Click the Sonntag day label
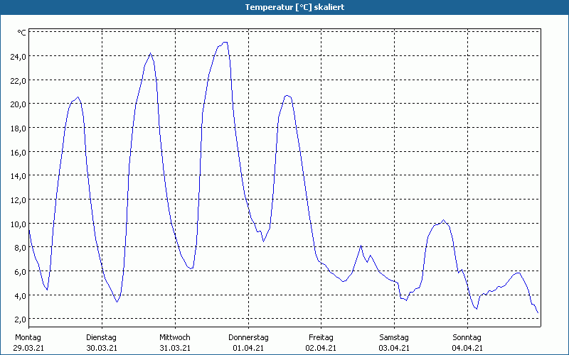The height and width of the screenshot is (355, 569). click(x=467, y=338)
